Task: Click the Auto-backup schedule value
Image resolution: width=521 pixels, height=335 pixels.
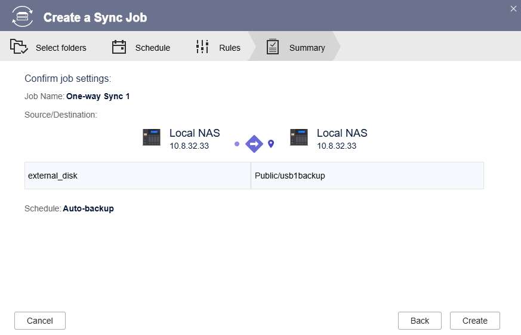Action: click(x=88, y=209)
